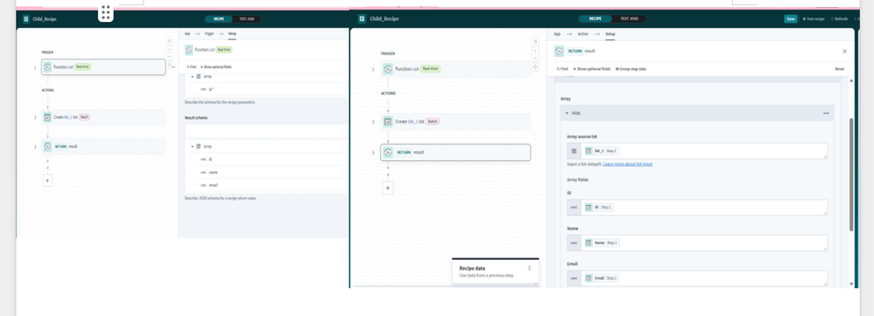This screenshot has width=874, height=316.
Task: Click the Name Step 2 datapill
Action: click(x=602, y=243)
